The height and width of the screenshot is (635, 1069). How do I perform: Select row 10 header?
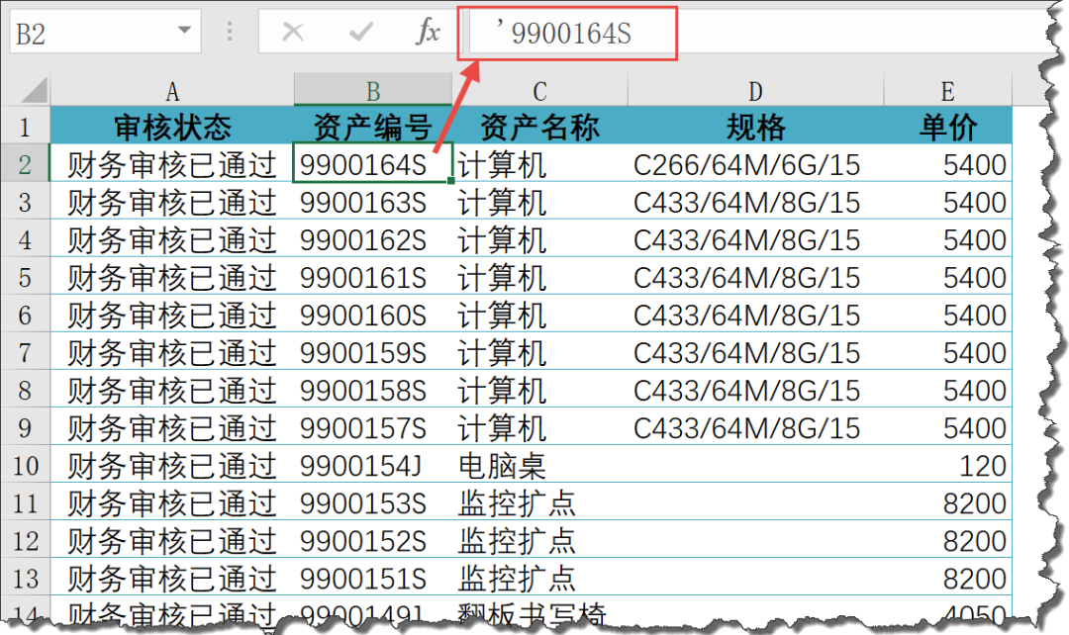(25, 465)
